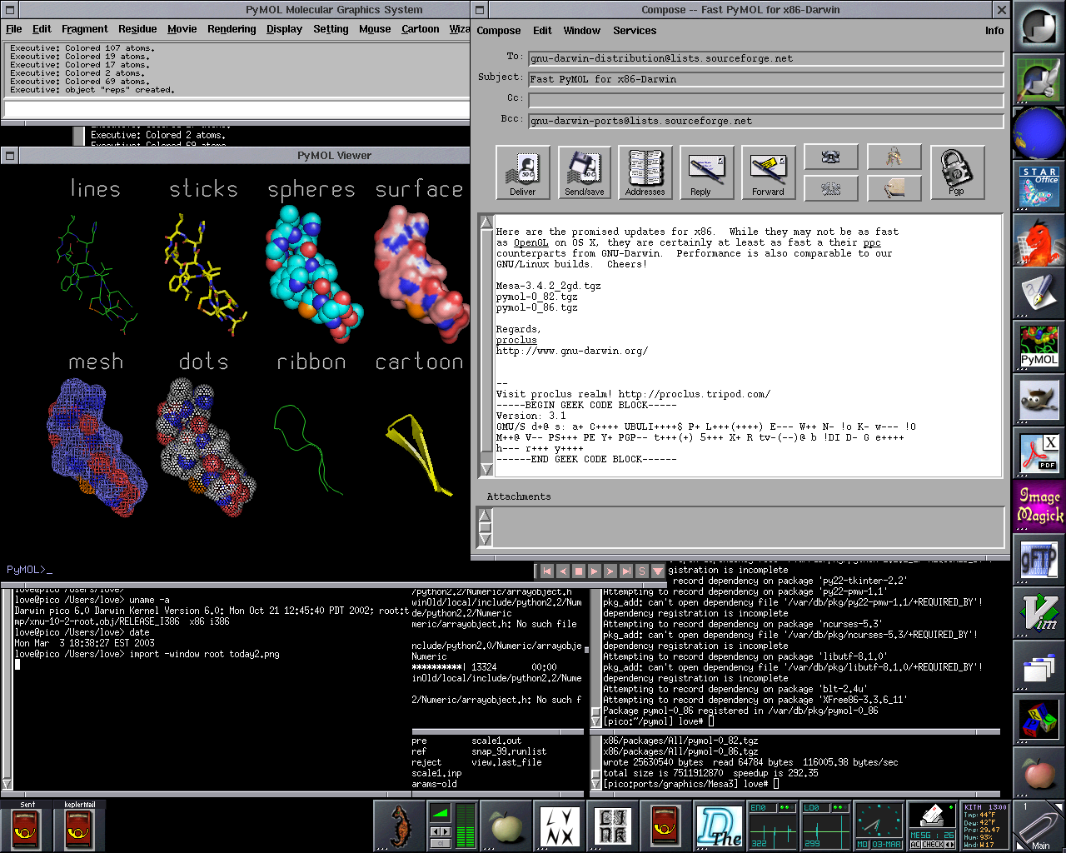This screenshot has height=853, width=1066.
Task: Open the Fragment menu in PyMOL
Action: [x=85, y=29]
